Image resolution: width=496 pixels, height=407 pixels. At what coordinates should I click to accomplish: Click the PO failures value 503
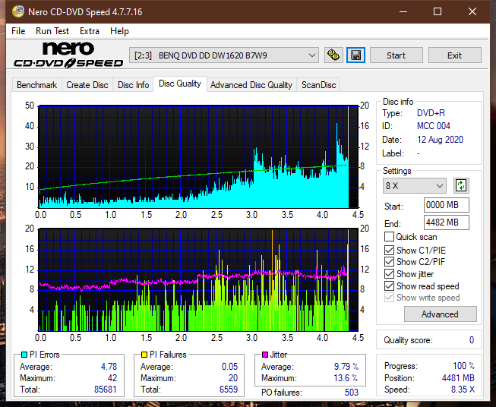(352, 393)
